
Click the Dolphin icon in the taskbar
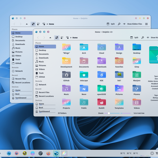tap(56, 153)
